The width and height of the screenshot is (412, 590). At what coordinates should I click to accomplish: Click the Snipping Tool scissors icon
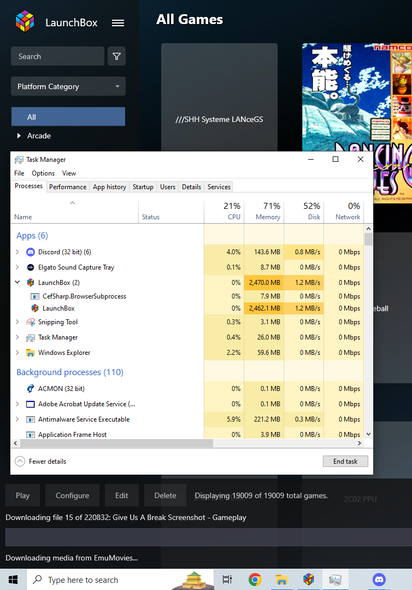pyautogui.click(x=31, y=322)
